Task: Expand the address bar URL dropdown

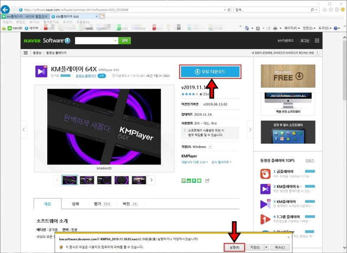Action: click(x=225, y=10)
